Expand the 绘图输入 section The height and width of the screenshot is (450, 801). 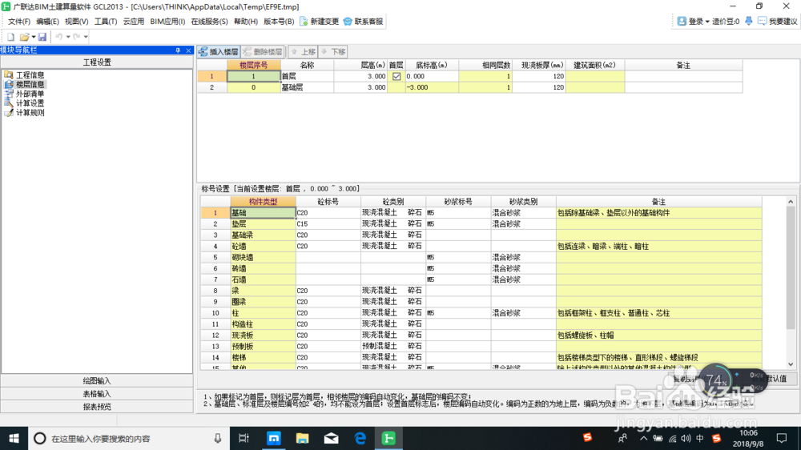point(97,381)
